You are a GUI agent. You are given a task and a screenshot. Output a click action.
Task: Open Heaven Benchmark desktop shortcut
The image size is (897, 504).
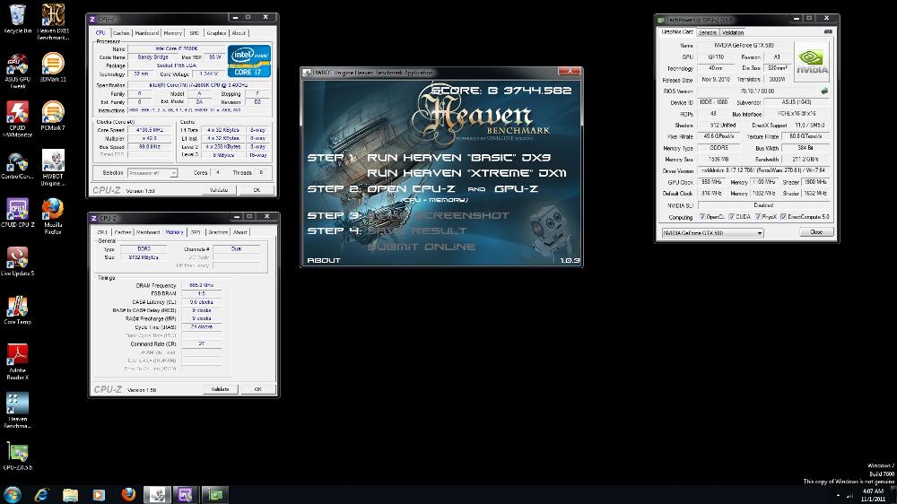17,410
